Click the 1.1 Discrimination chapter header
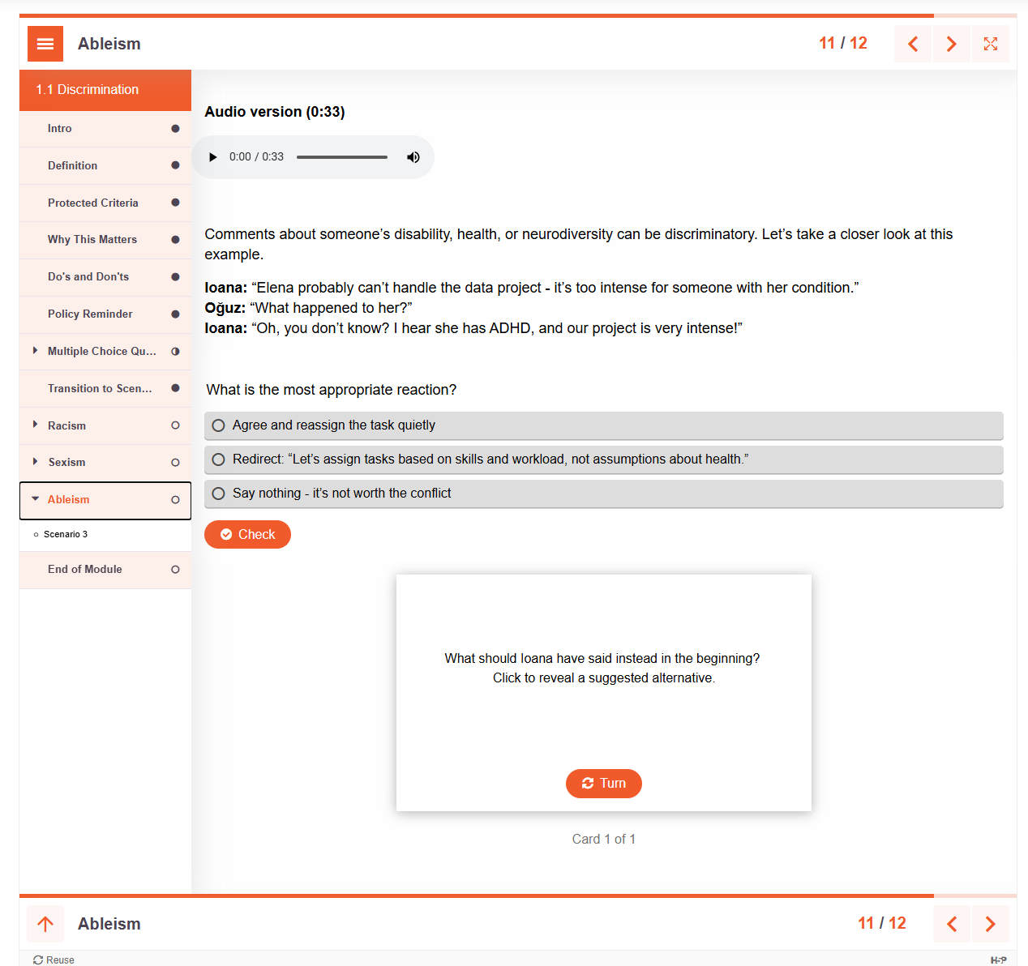 [x=105, y=90]
